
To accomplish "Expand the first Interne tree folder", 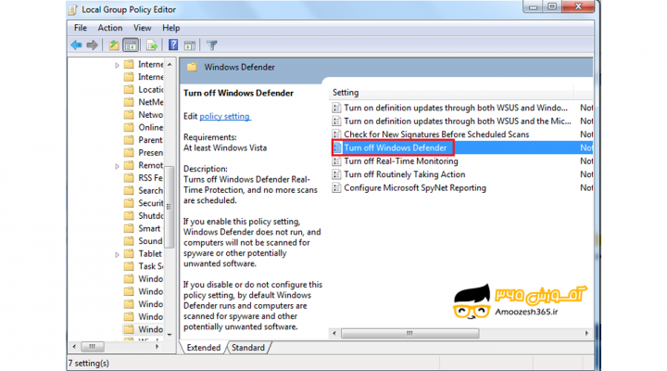I will [x=117, y=65].
